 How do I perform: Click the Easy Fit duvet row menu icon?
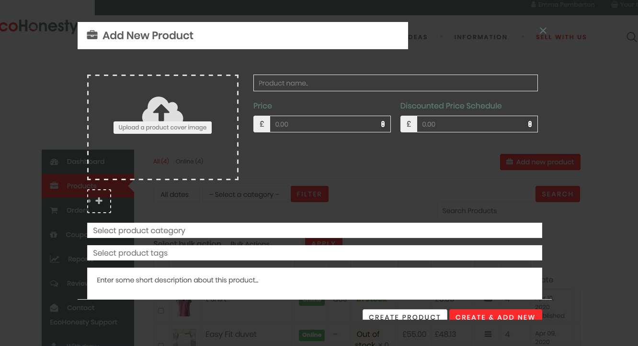tap(488, 334)
